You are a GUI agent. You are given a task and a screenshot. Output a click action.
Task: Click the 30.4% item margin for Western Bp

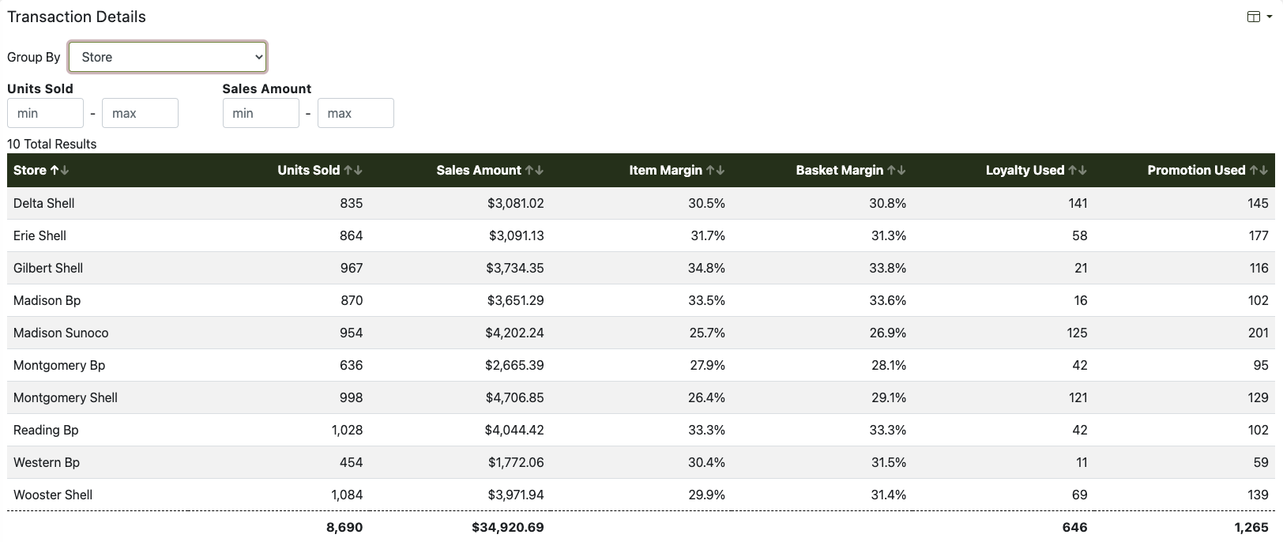coord(706,462)
